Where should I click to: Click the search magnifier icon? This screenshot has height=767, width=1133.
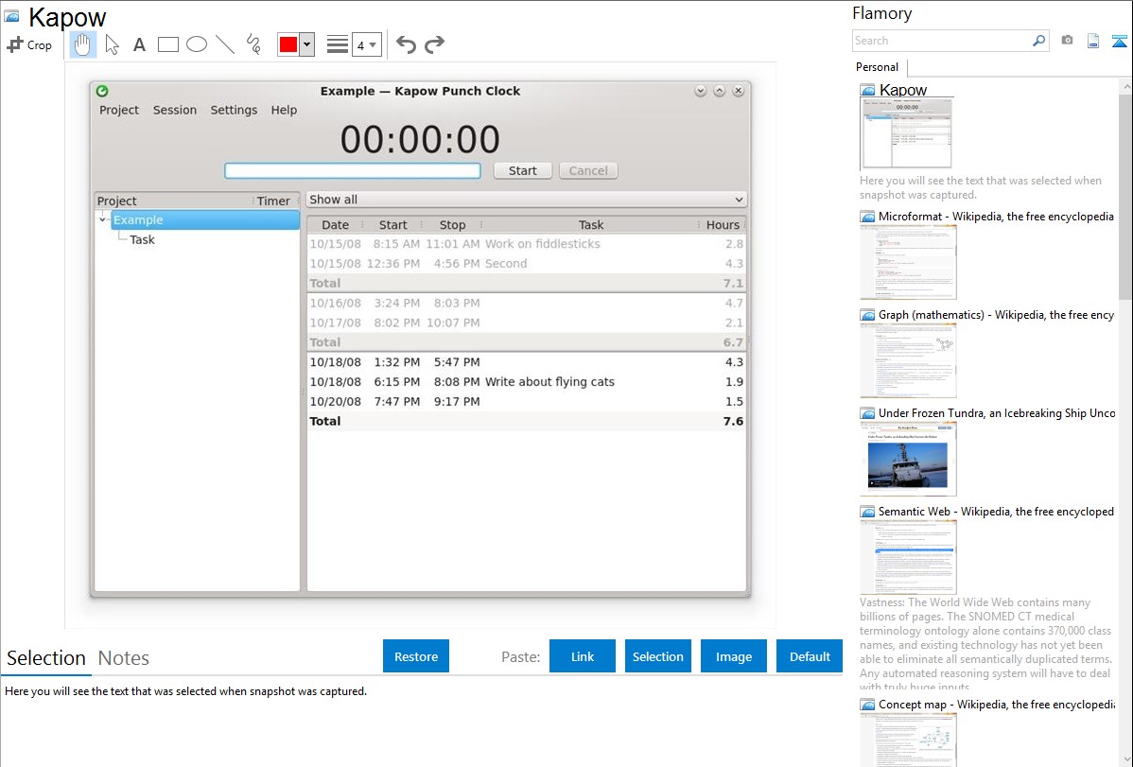[x=1038, y=41]
